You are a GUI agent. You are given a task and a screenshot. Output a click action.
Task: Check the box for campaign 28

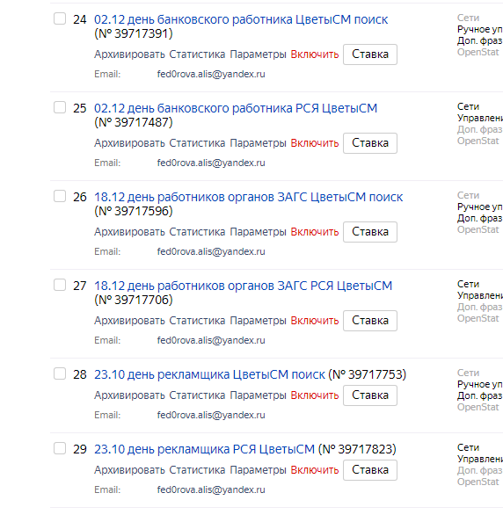tap(60, 373)
